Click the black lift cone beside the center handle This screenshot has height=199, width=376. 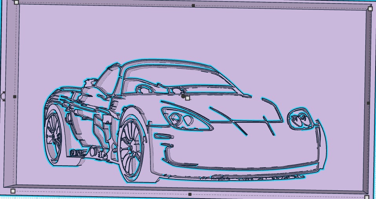click(x=183, y=96)
